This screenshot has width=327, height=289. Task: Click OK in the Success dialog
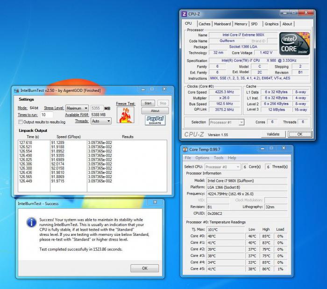[144, 268]
